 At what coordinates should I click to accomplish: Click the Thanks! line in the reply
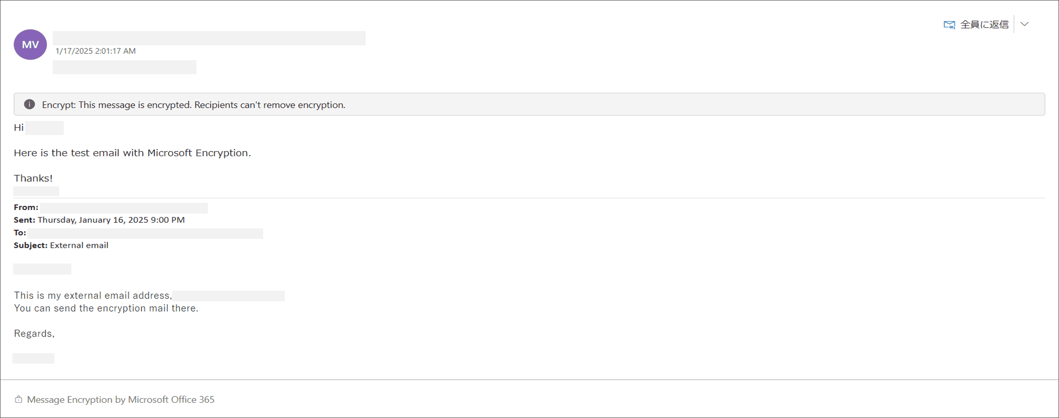[x=33, y=178]
